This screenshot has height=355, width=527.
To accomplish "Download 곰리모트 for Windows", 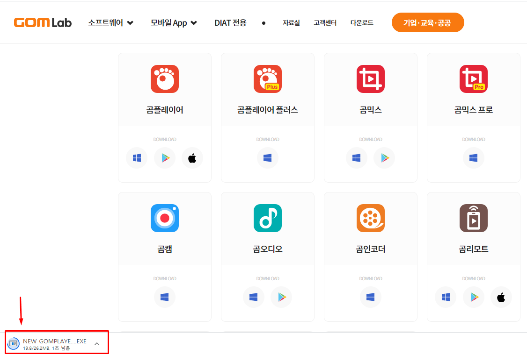I will coord(446,297).
